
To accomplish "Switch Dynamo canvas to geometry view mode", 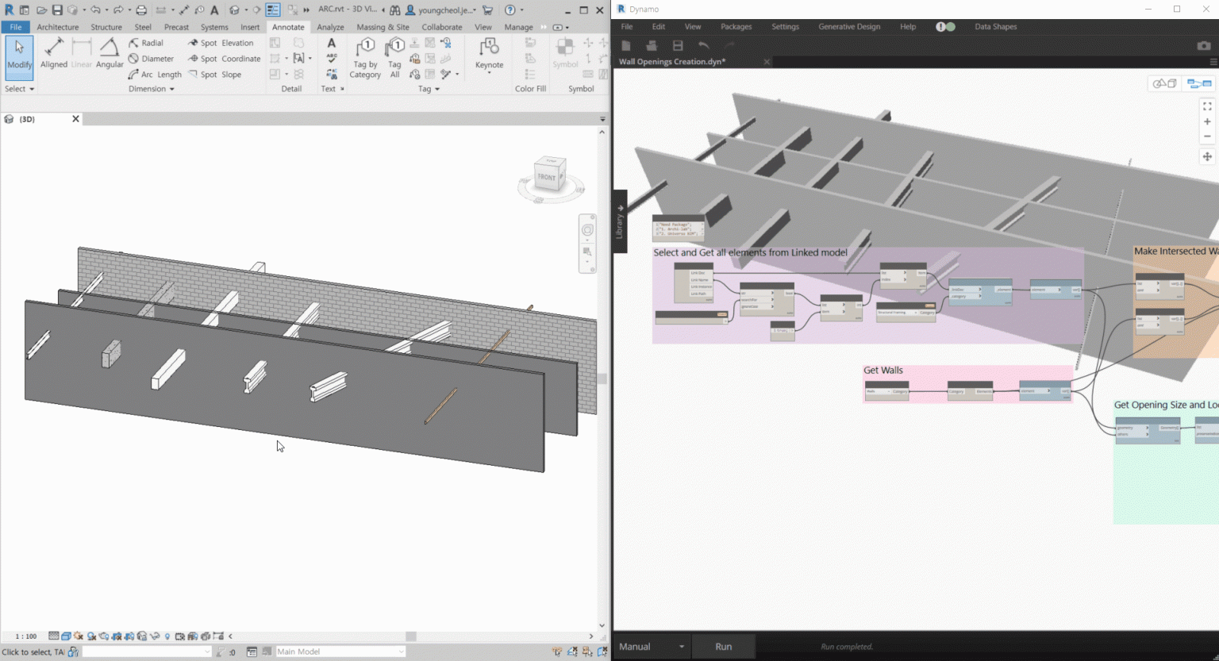I will coord(1163,83).
